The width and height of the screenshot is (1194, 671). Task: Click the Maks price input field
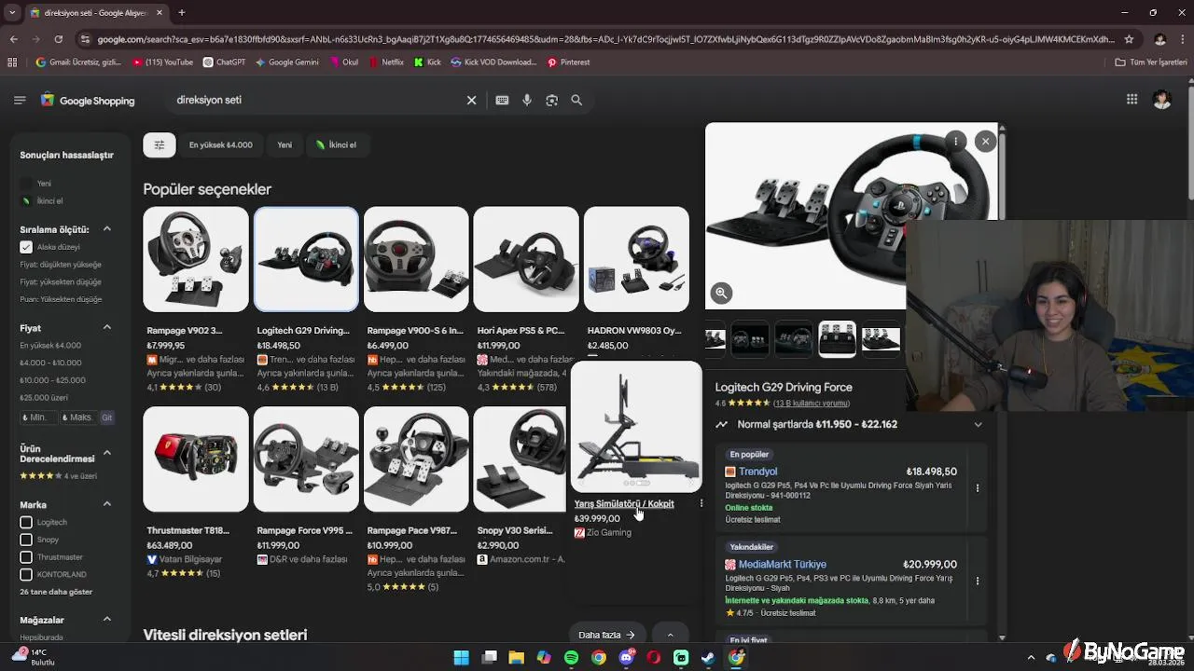(77, 418)
